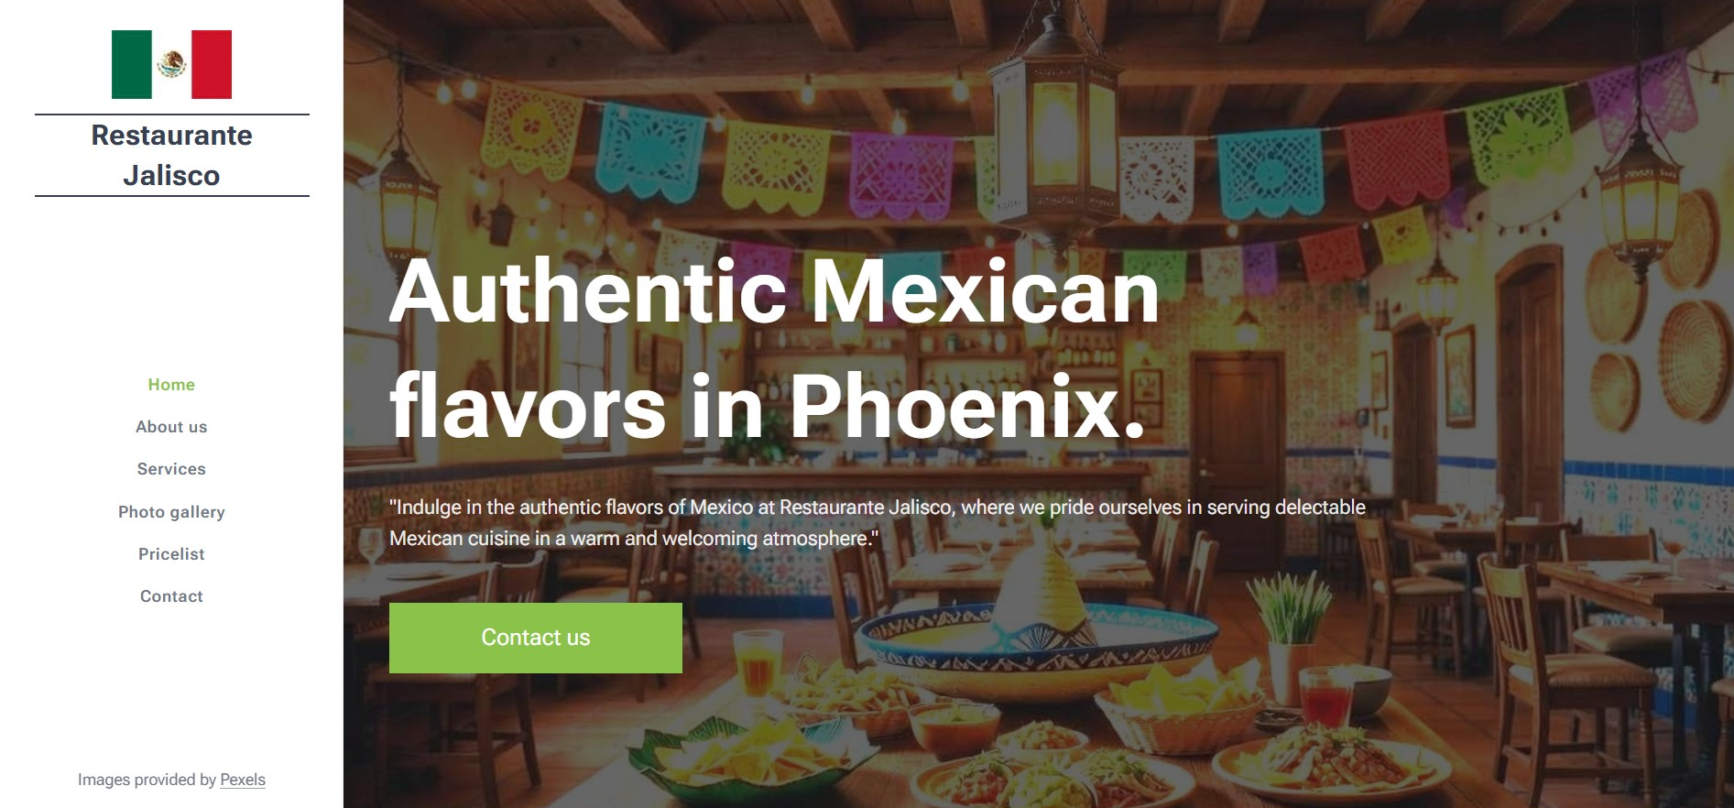Click the "Authentic Mexican flavors in Phoenix" headline

(x=774, y=348)
